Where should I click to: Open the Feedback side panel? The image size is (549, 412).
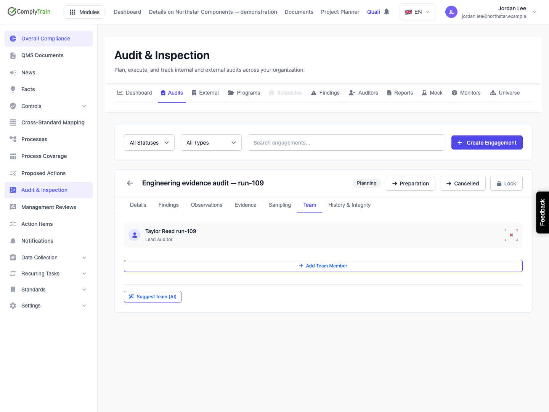click(x=543, y=212)
